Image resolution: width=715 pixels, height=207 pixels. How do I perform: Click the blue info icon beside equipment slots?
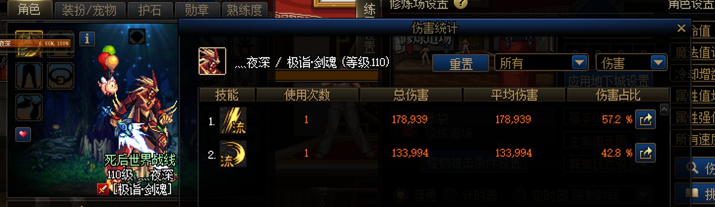point(87,38)
